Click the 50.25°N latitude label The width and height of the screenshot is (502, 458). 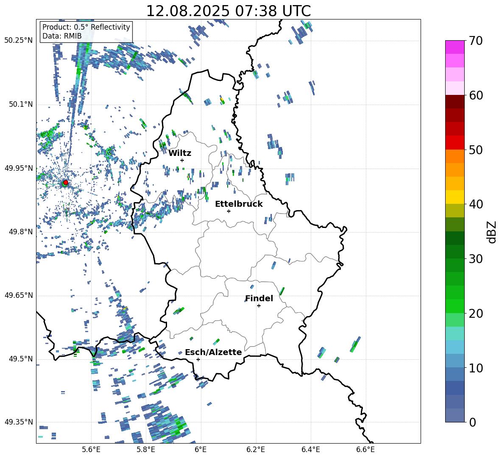coord(18,41)
